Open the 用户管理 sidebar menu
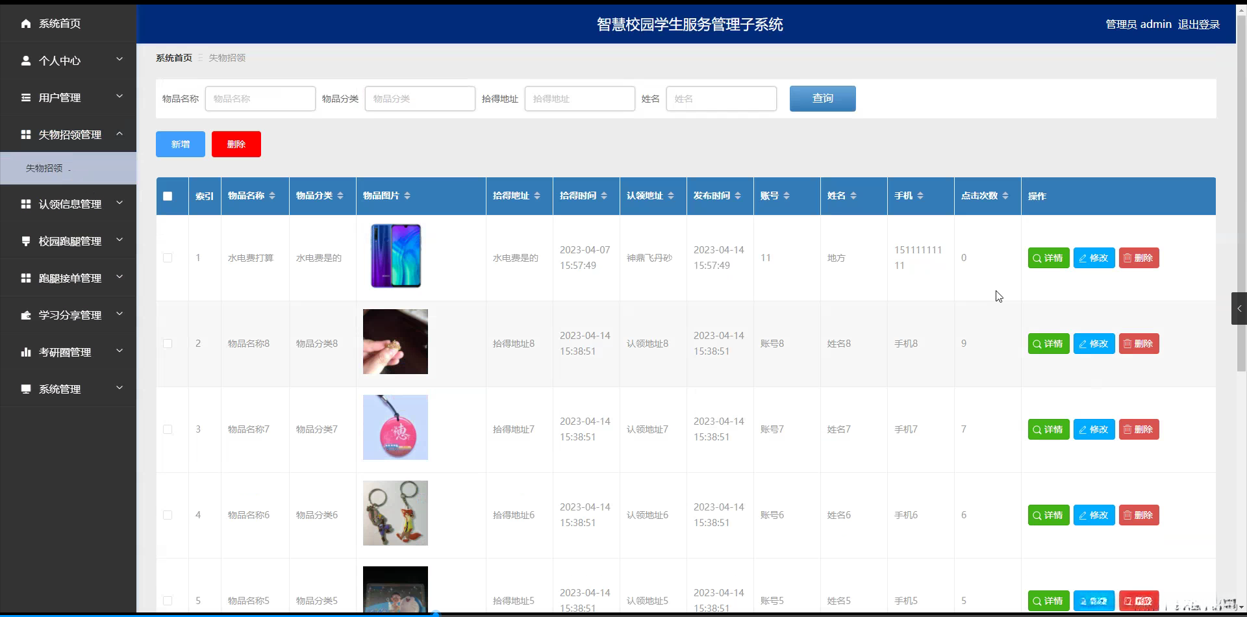The height and width of the screenshot is (617, 1247). 68,98
